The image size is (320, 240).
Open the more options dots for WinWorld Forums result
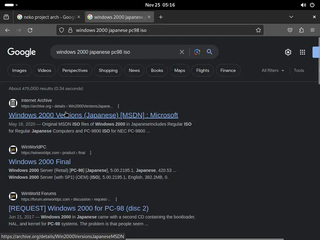coord(116,199)
